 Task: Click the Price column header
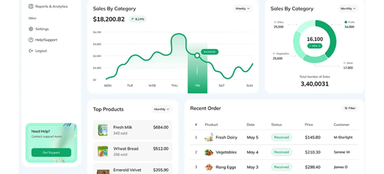coord(309,125)
